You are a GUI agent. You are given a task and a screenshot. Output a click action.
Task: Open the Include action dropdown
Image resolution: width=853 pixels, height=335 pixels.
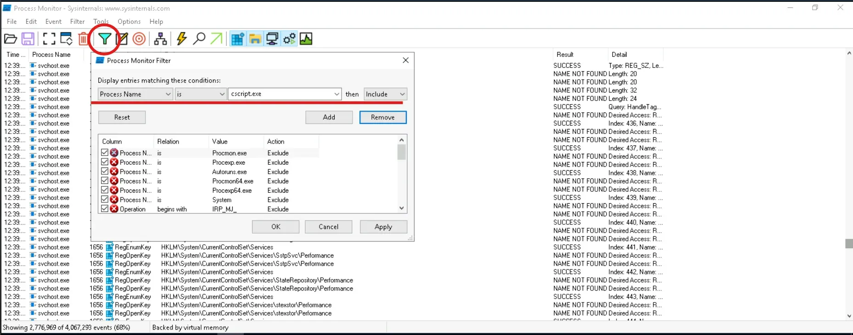click(385, 94)
